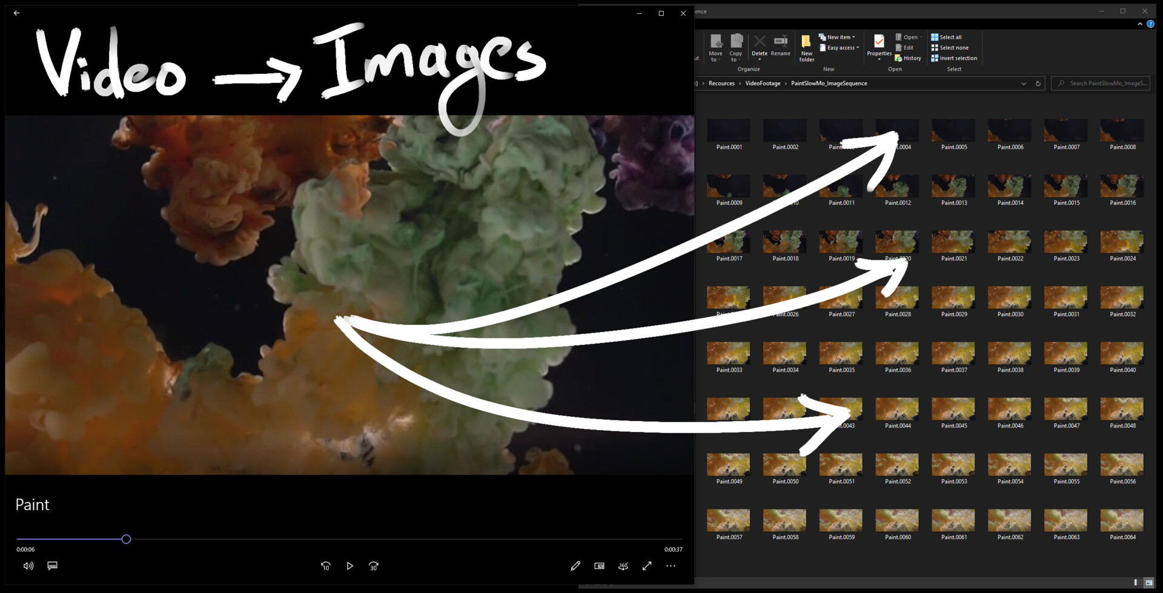Image resolution: width=1163 pixels, height=593 pixels.
Task: Open the 360-degree view mode
Action: click(x=623, y=565)
